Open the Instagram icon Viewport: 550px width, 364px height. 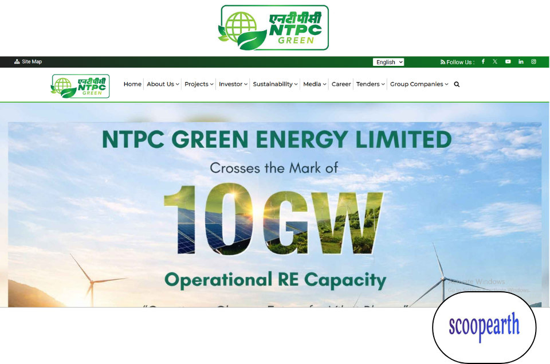click(533, 61)
